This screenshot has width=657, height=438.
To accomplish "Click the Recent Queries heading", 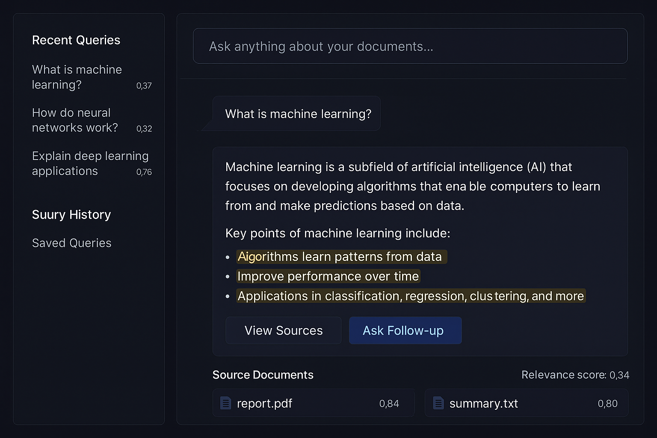I will 76,40.
